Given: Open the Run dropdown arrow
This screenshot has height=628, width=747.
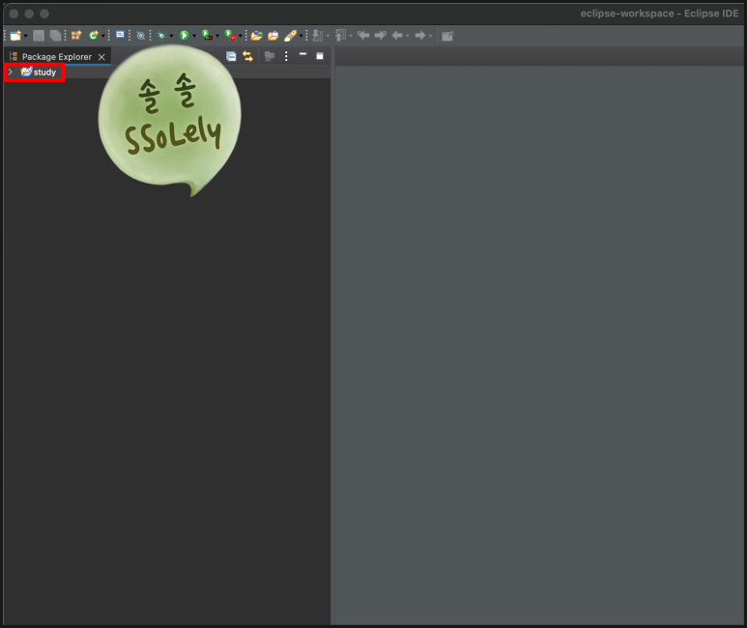Looking at the screenshot, I should pos(194,36).
